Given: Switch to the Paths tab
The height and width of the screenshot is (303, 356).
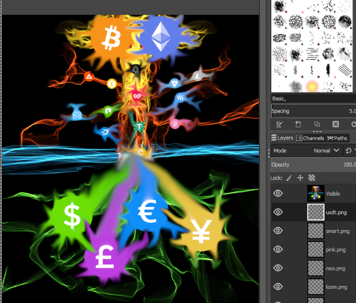Looking at the screenshot, I should click(x=338, y=138).
